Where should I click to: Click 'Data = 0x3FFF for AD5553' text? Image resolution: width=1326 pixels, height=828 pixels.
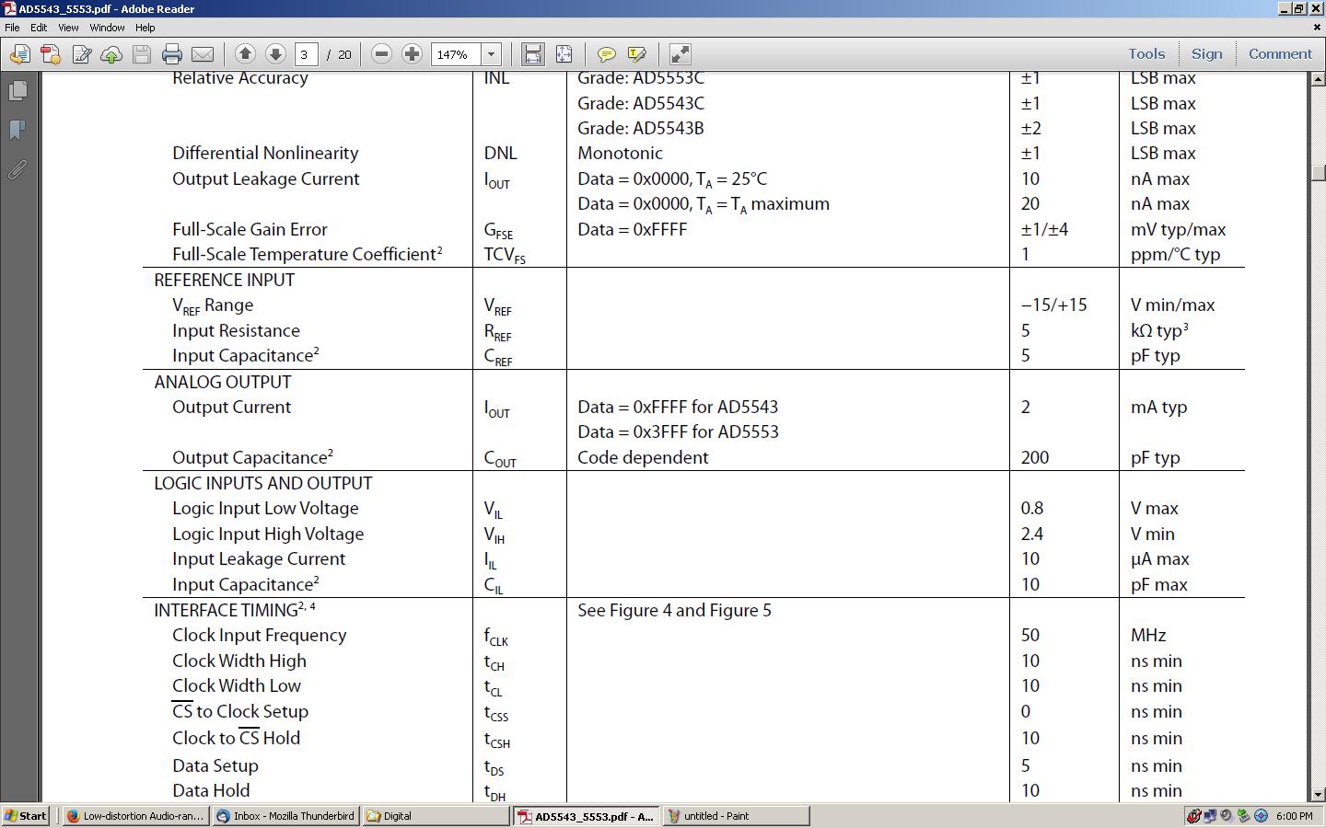pyautogui.click(x=678, y=431)
